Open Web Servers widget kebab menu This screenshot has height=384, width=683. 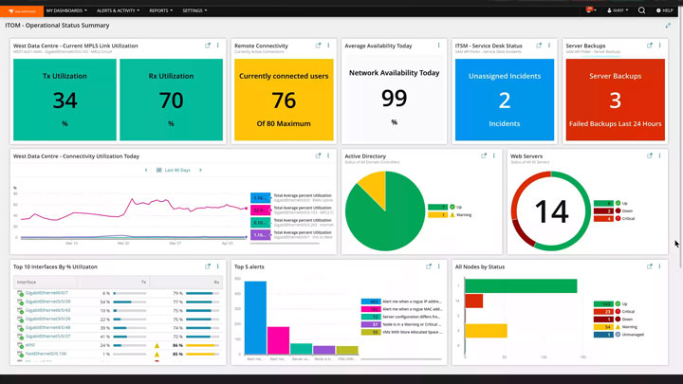coord(660,155)
